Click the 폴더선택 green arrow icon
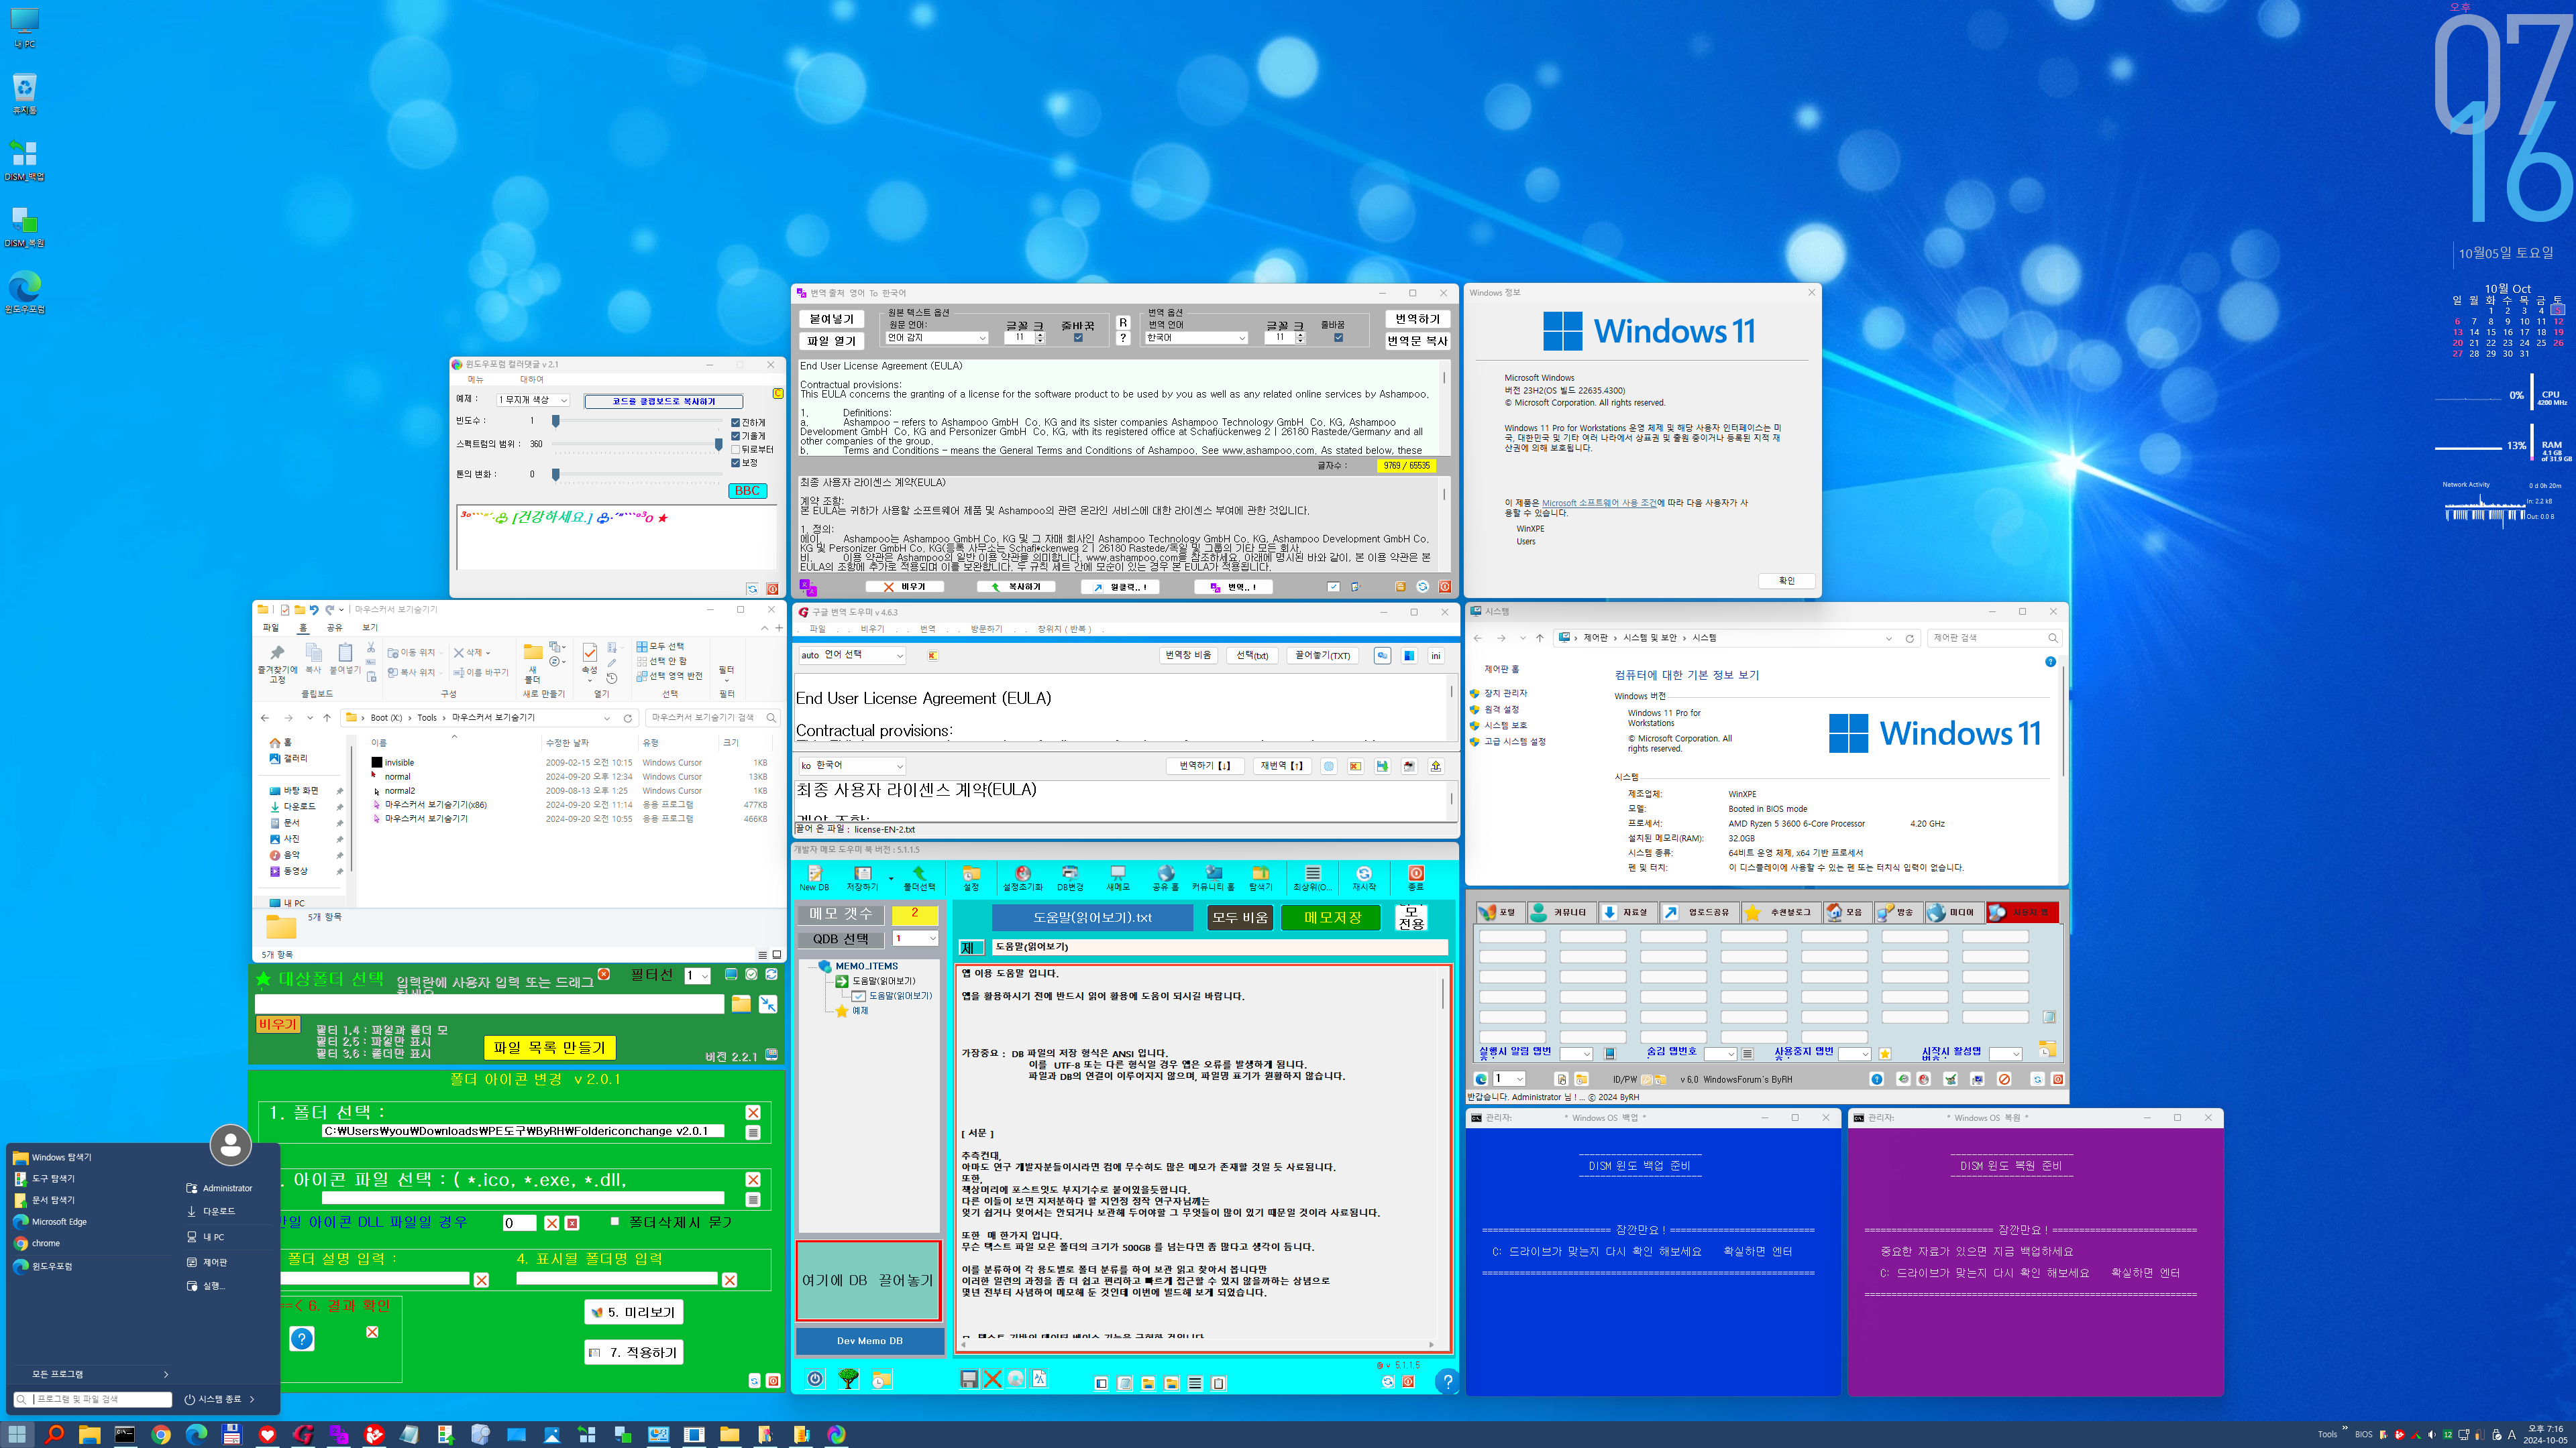Image resolution: width=2576 pixels, height=1448 pixels. click(919, 878)
